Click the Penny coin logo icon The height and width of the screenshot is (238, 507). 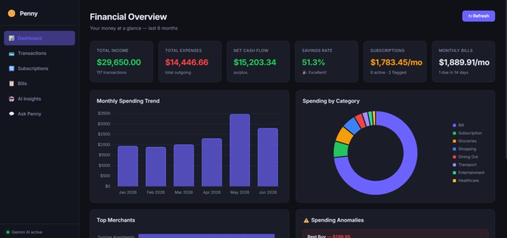[12, 14]
